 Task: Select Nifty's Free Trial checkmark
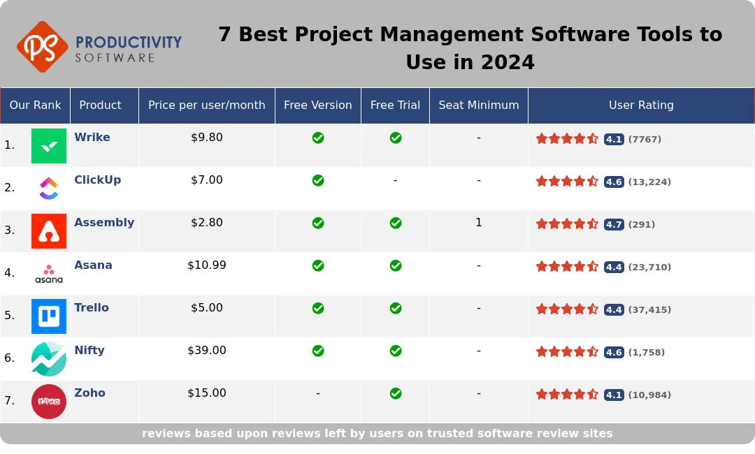point(396,351)
